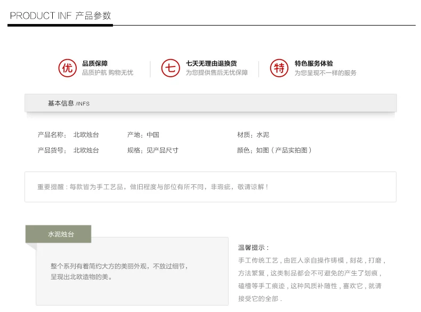Click the 整个系列有着简约大方 description line
The height and width of the screenshot is (312, 421).
pos(119,266)
